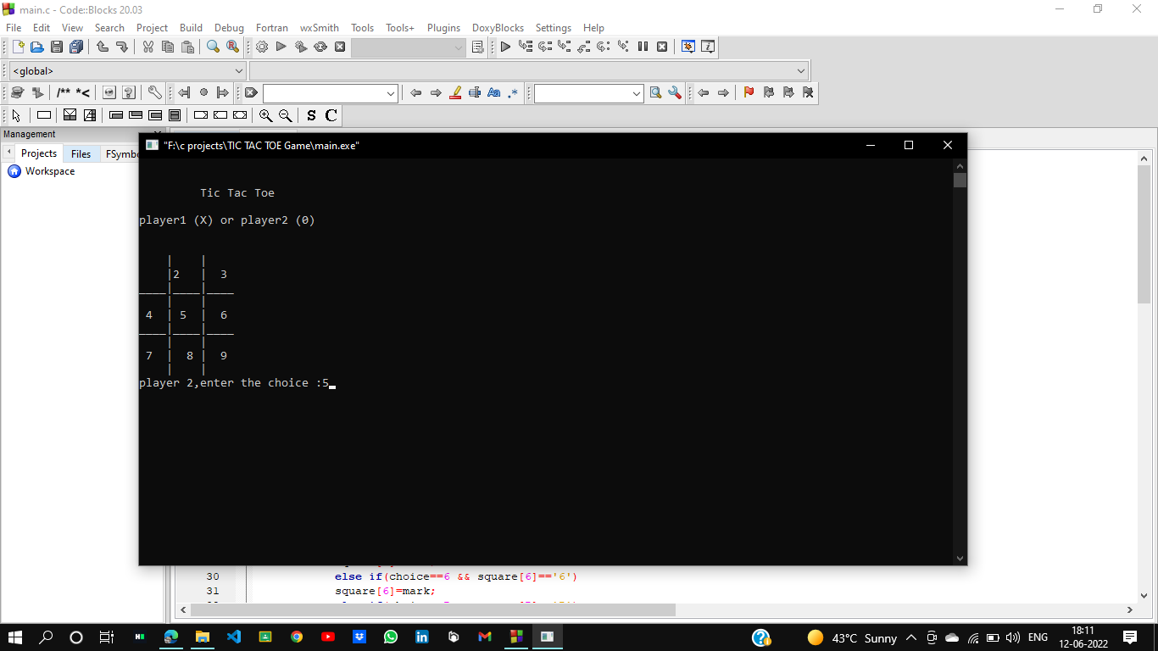Open a file using the Open toolbar icon
1158x651 pixels.
(x=37, y=47)
